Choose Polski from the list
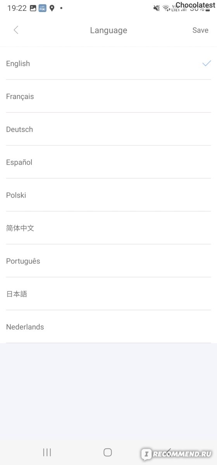This screenshot has height=465, width=217. click(108, 195)
